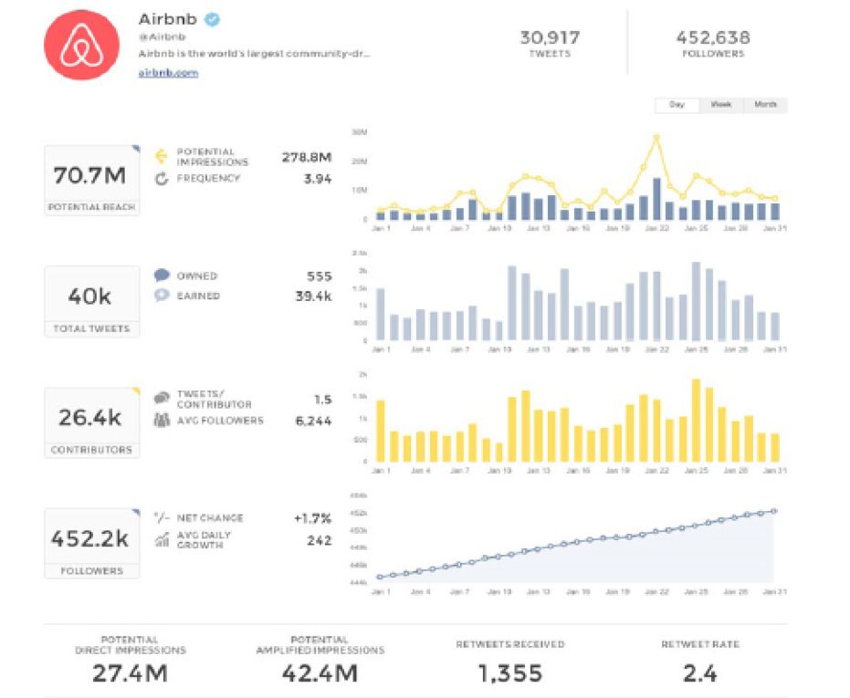The width and height of the screenshot is (850, 698).
Task: Click the @Airbnb handle
Action: tap(163, 36)
